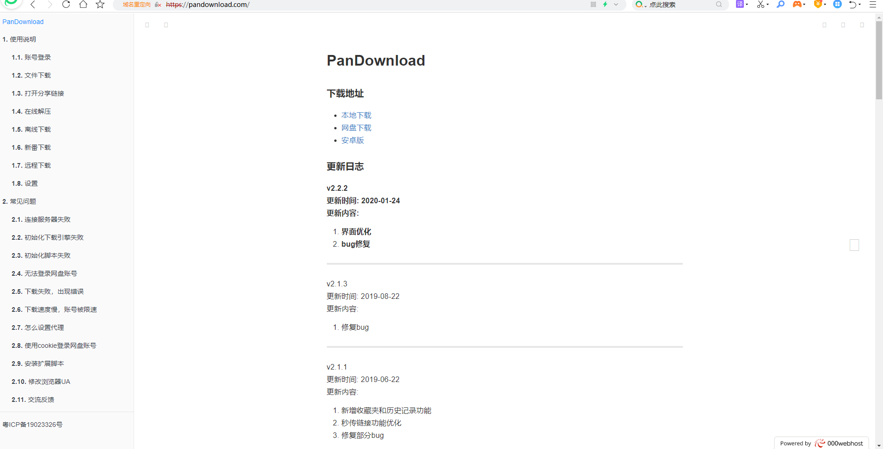Image resolution: width=883 pixels, height=449 pixels.
Task: Go to 2.9. 安装扩展脚本
Action: click(x=38, y=364)
